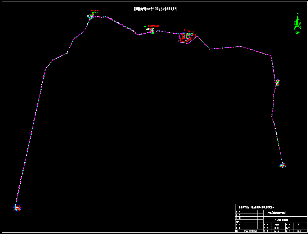
Task: Click company name header in title block
Action: pyautogui.click(x=256, y=207)
